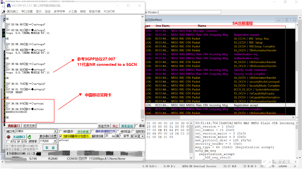
Task: Click the green refresh ports icon
Action: (29, 137)
